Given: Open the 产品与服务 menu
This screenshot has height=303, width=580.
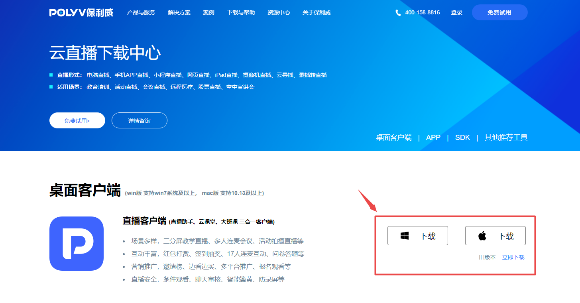Looking at the screenshot, I should [x=141, y=12].
